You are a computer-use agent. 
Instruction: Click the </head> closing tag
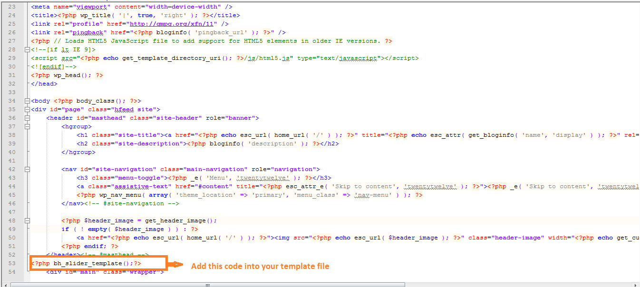[44, 84]
